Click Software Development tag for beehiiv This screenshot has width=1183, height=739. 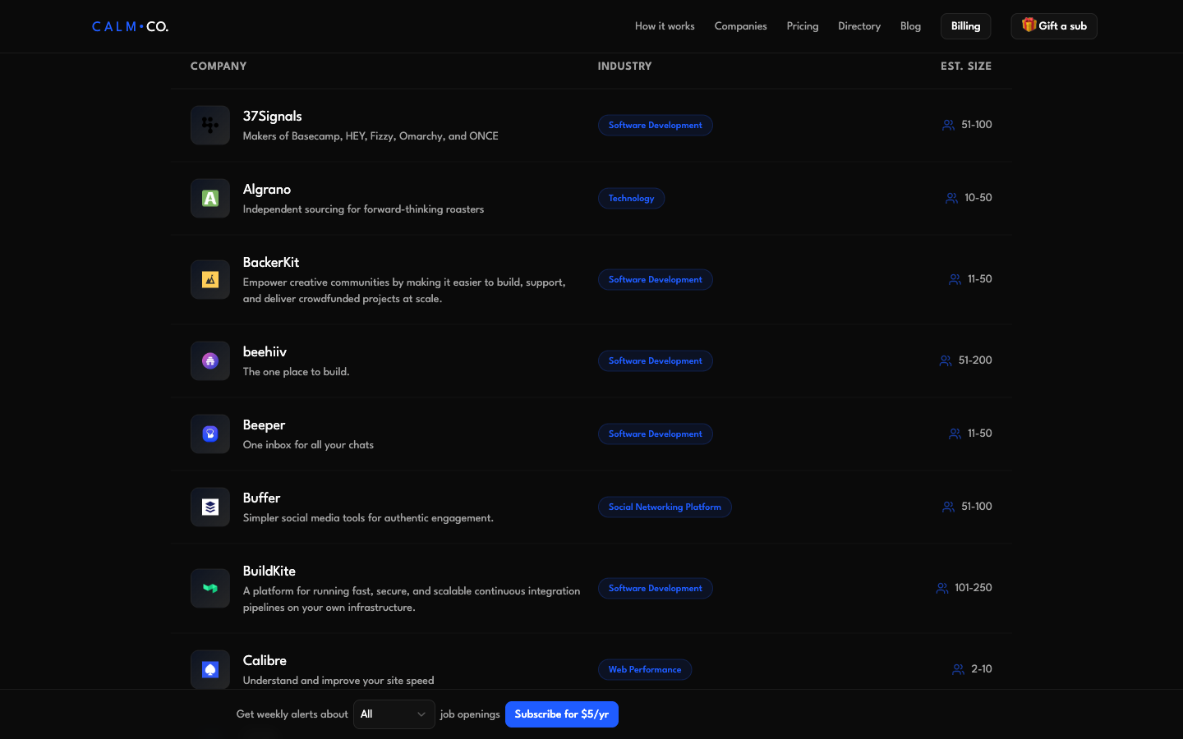tap(655, 360)
